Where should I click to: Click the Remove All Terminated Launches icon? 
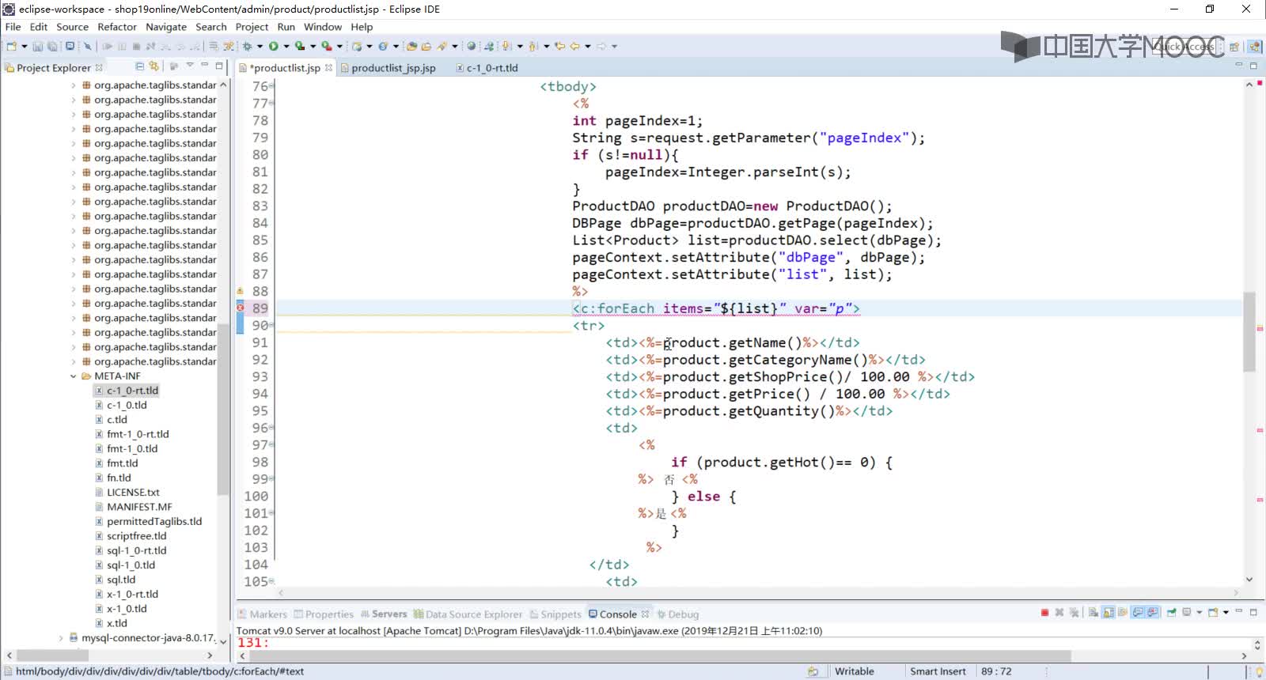pyautogui.click(x=1074, y=613)
